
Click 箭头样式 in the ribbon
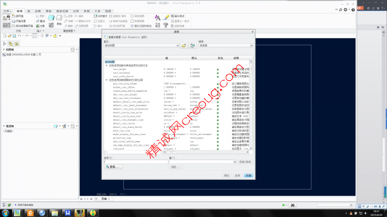pyautogui.click(x=178, y=16)
